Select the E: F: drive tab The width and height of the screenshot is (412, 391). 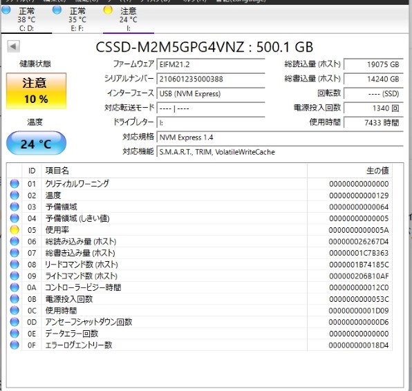77,19
